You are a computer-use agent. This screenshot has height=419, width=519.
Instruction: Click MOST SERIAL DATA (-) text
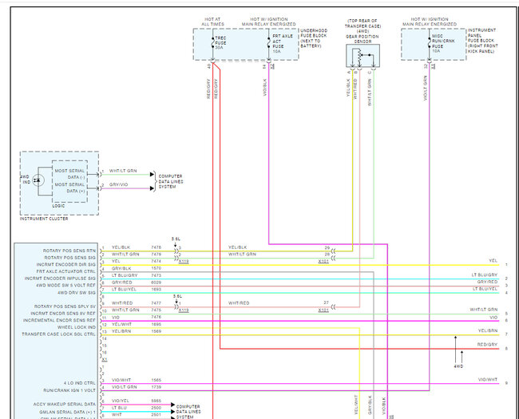click(69, 174)
